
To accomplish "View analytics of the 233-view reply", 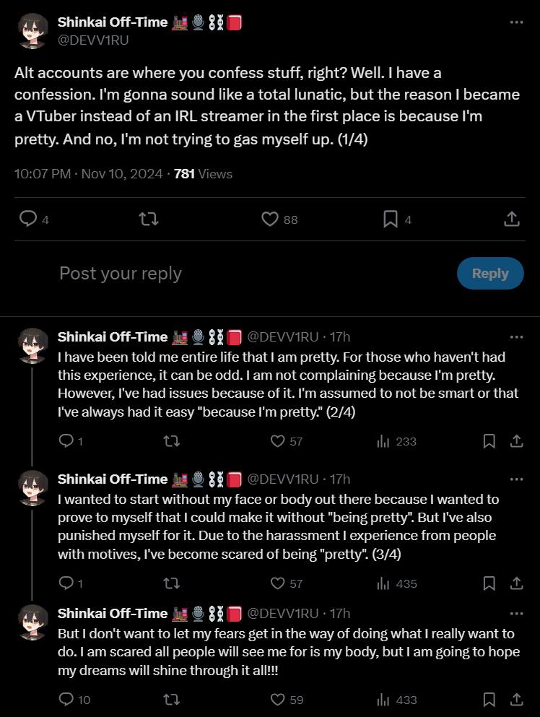I will tap(383, 441).
